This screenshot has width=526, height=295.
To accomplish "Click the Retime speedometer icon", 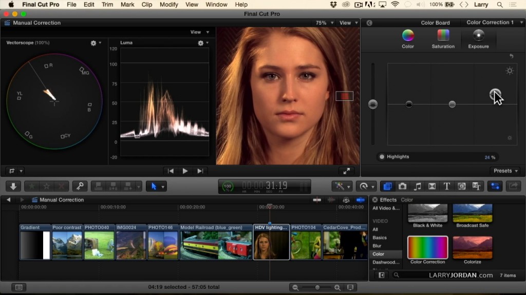I will click(x=364, y=186).
